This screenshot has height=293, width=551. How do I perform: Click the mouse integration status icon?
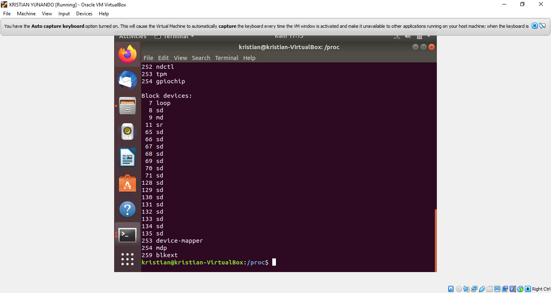(520, 289)
